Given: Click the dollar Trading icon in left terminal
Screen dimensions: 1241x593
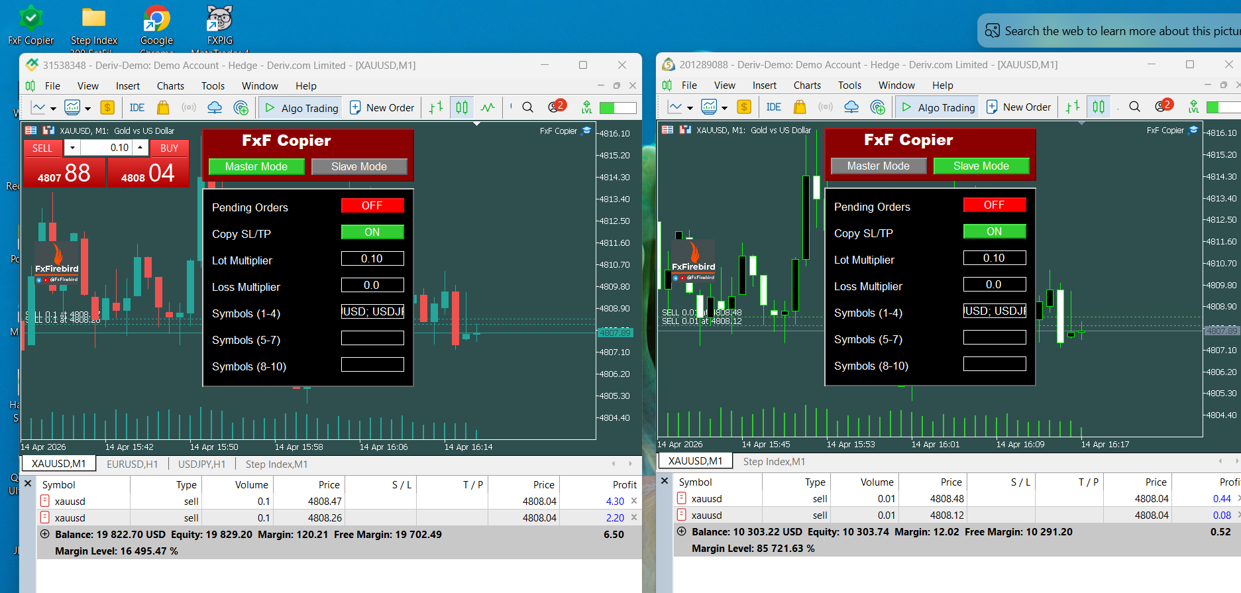Looking at the screenshot, I should (107, 107).
